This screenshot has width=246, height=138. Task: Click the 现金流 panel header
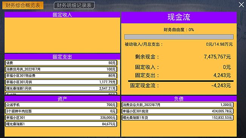[179, 17]
